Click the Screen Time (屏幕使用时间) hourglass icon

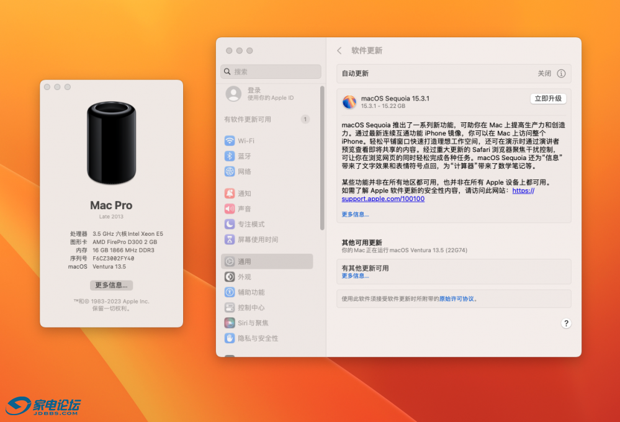click(230, 240)
